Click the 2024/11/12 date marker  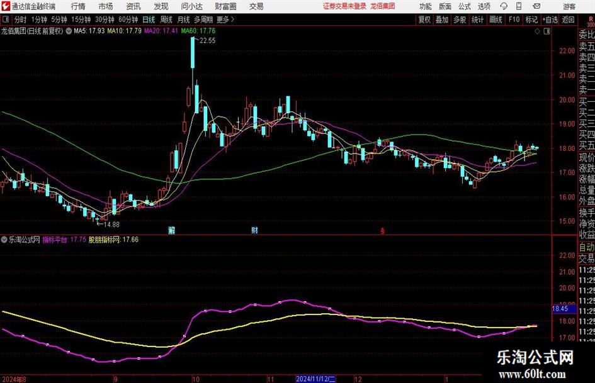point(315,379)
